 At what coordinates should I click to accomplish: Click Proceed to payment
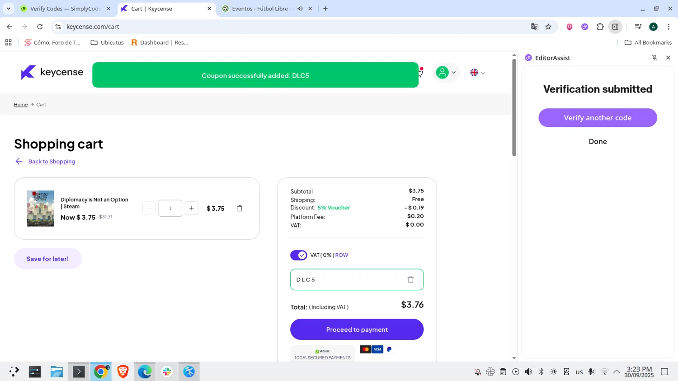click(357, 330)
